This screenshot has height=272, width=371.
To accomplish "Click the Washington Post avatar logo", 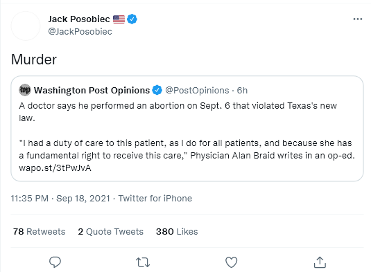I will [x=25, y=90].
